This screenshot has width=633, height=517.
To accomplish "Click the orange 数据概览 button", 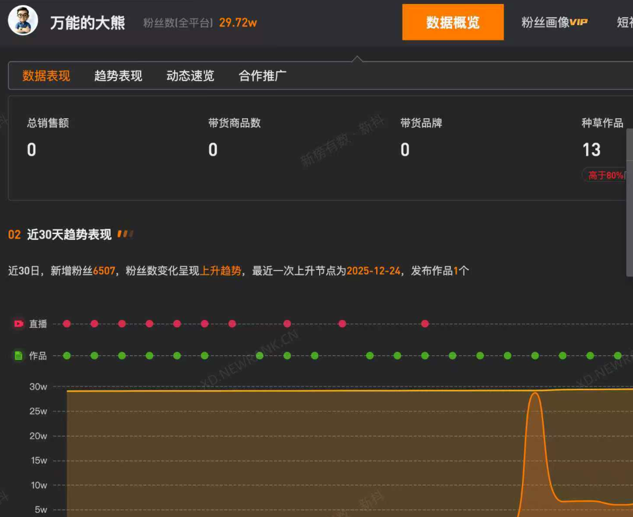I will coord(453,22).
